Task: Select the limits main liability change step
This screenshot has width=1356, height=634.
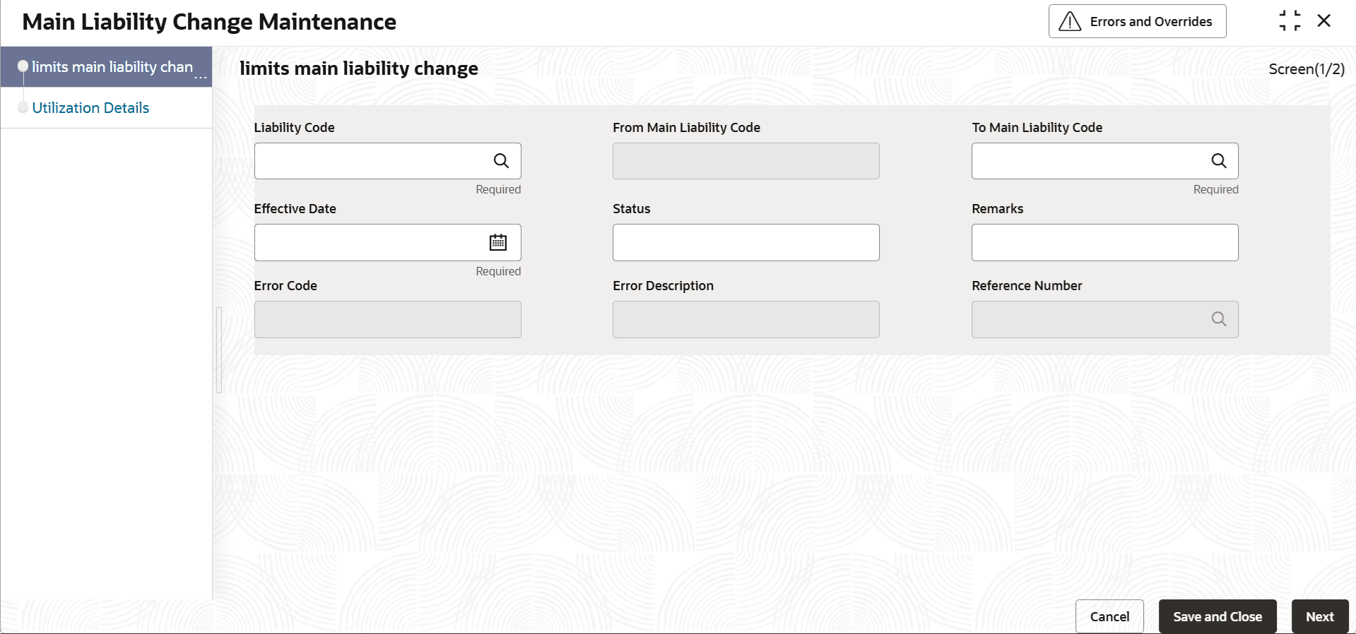Action: 112,67
